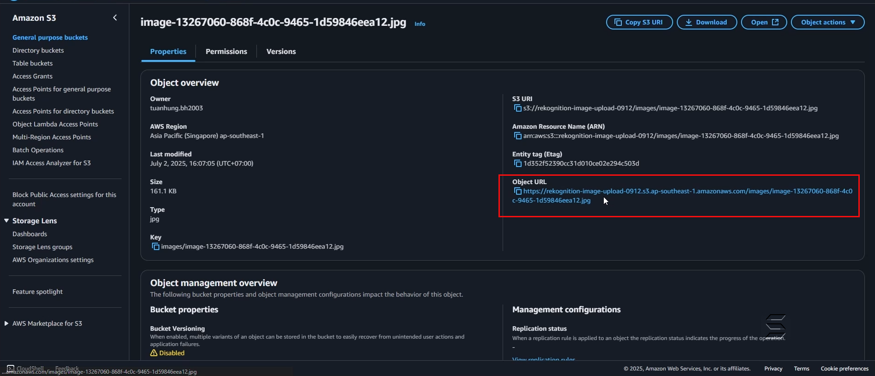Select the S3 URI text value
Image resolution: width=875 pixels, height=376 pixels.
[670, 108]
